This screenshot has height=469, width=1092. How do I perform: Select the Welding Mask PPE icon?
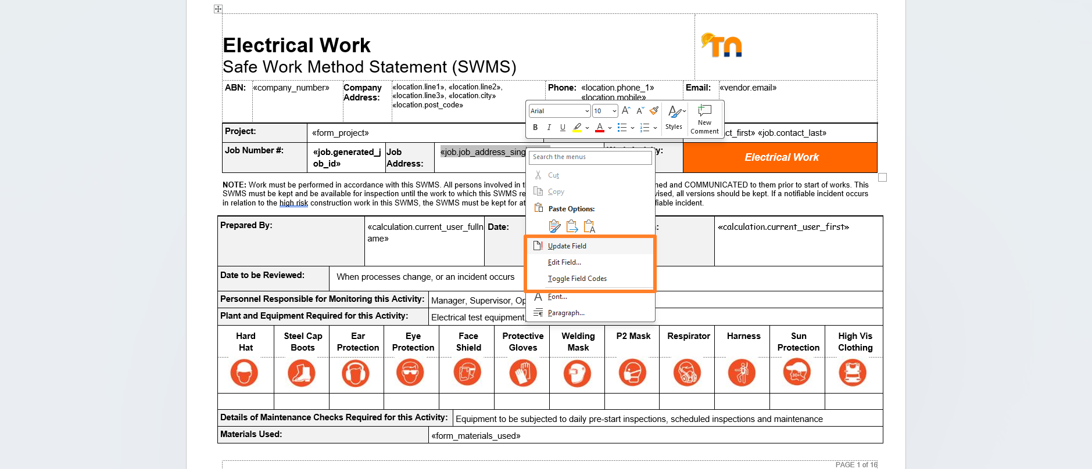[577, 373]
